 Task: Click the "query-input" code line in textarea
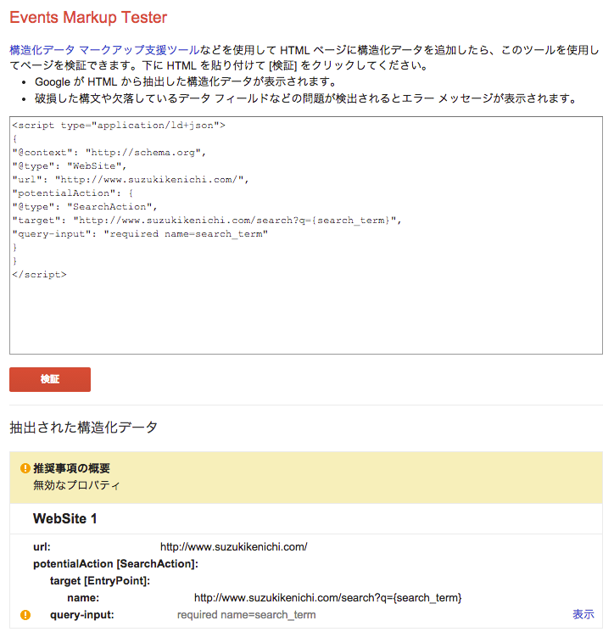tap(140, 234)
